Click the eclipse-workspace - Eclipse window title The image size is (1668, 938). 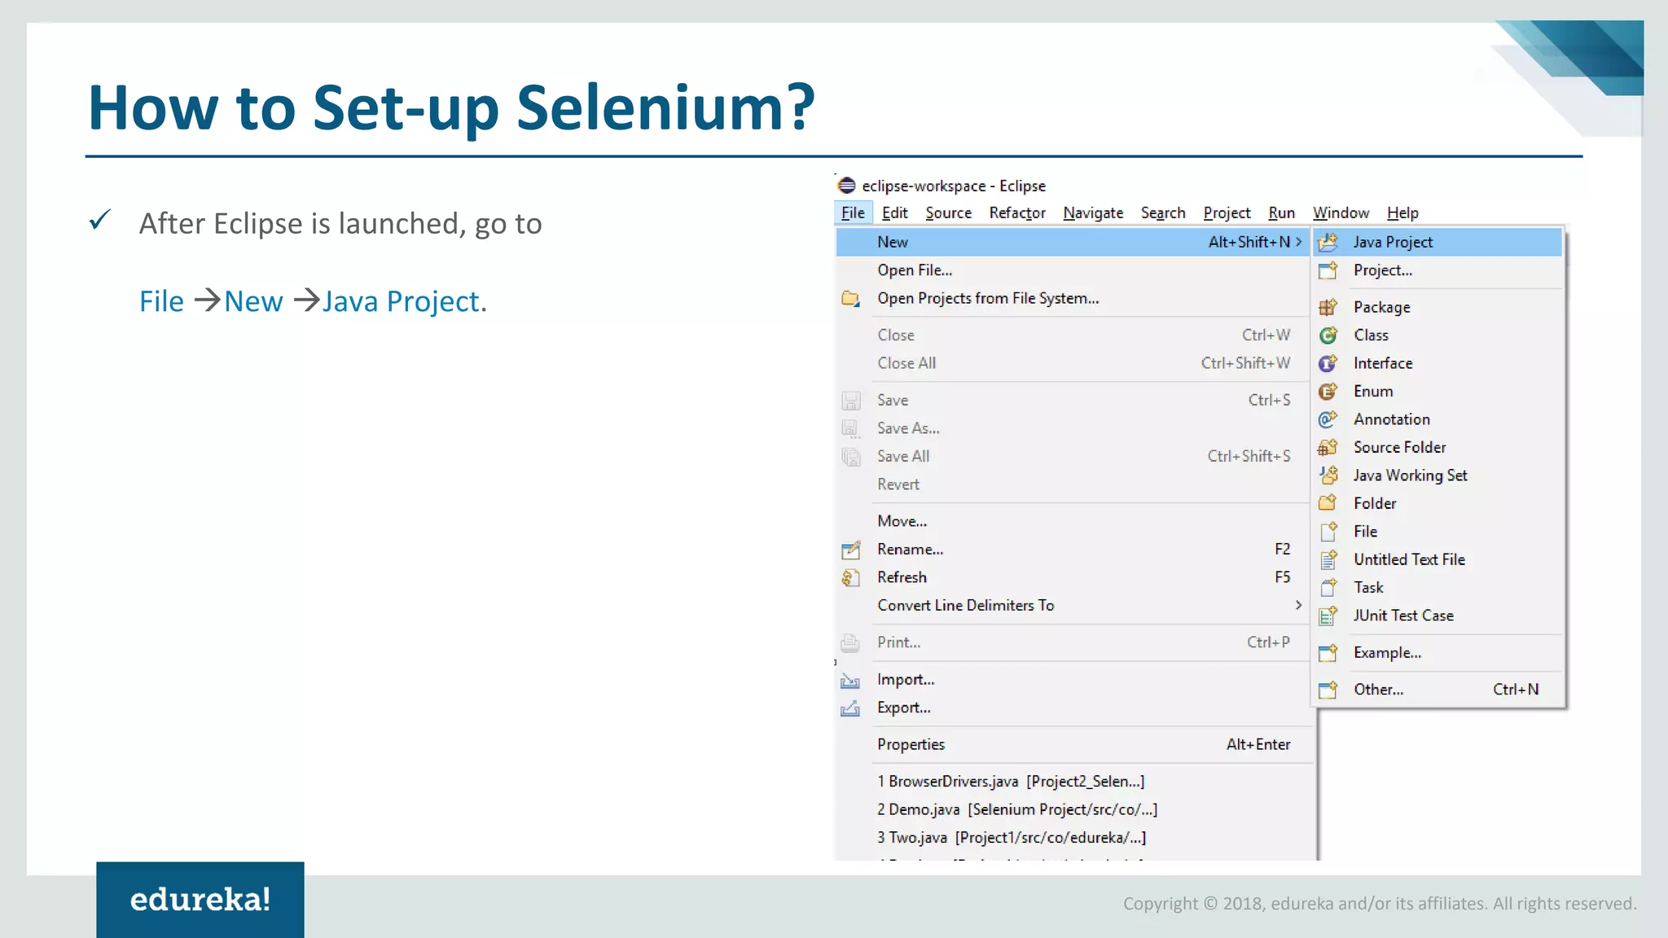954,186
